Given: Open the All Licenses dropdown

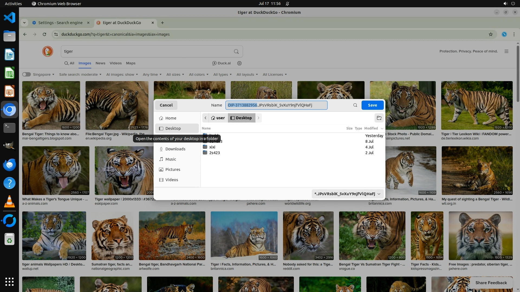Looking at the screenshot, I should (274, 75).
